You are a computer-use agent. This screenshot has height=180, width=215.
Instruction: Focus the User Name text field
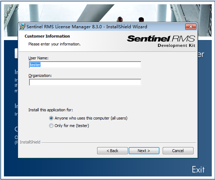85,65
